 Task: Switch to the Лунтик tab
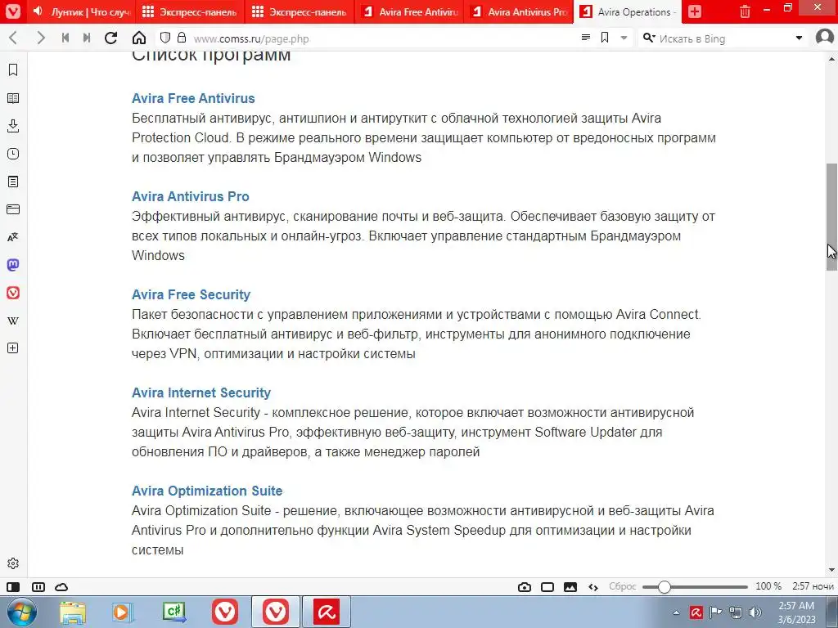81,11
